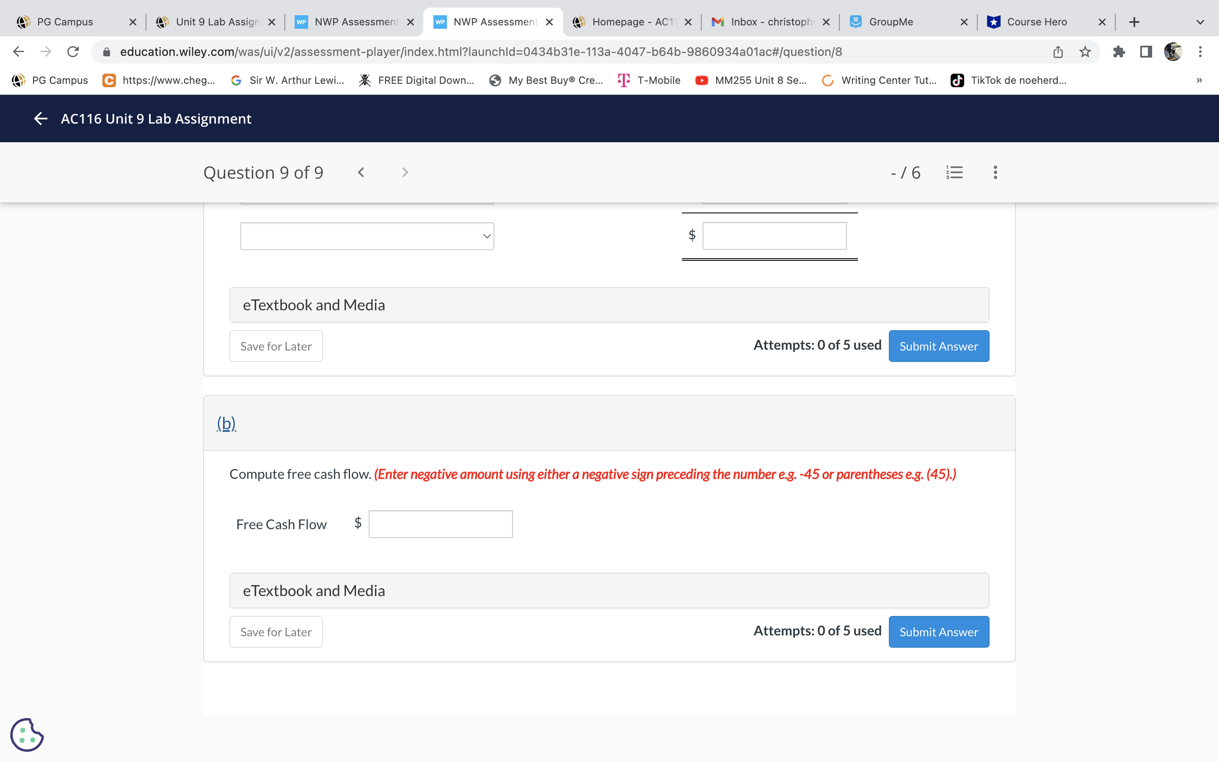Screen dimensions: 1219x762
Task: Show more bookmarks overflow chevron
Action: [1200, 80]
